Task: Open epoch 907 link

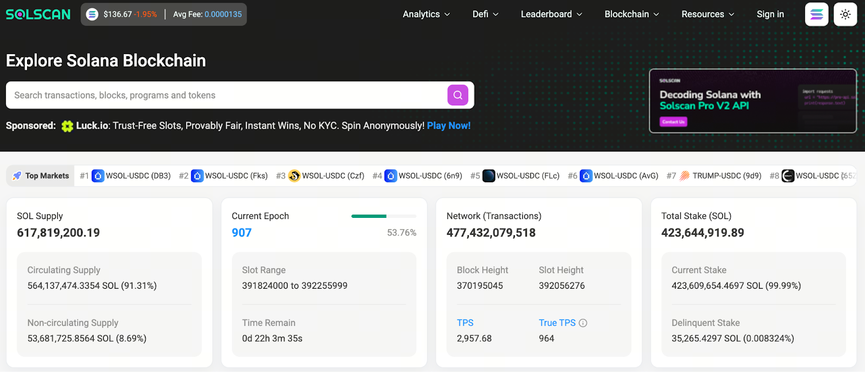Action: click(x=242, y=232)
